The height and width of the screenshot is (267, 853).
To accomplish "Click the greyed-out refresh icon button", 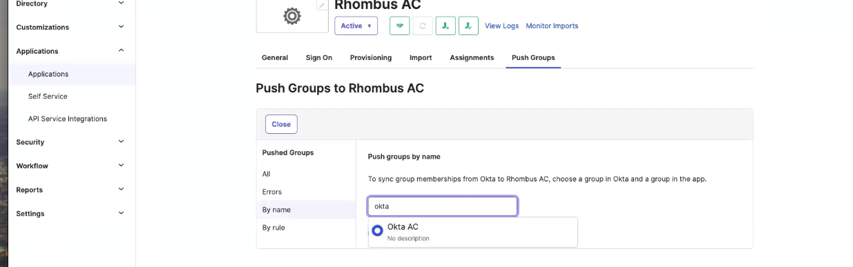I will 423,26.
